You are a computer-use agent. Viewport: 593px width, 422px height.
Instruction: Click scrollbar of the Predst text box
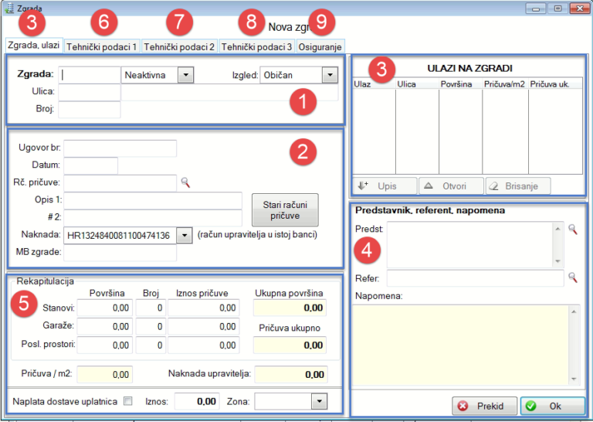pos(558,245)
